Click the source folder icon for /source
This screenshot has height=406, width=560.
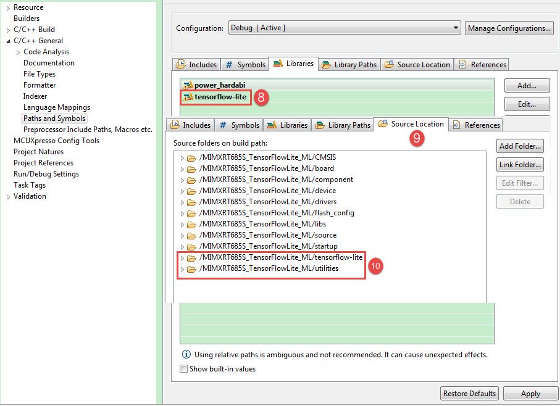[x=192, y=236]
